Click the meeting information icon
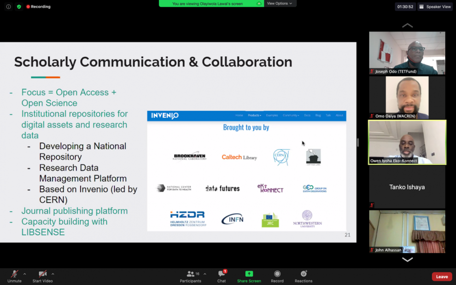This screenshot has width=456, height=285. (x=8, y=7)
